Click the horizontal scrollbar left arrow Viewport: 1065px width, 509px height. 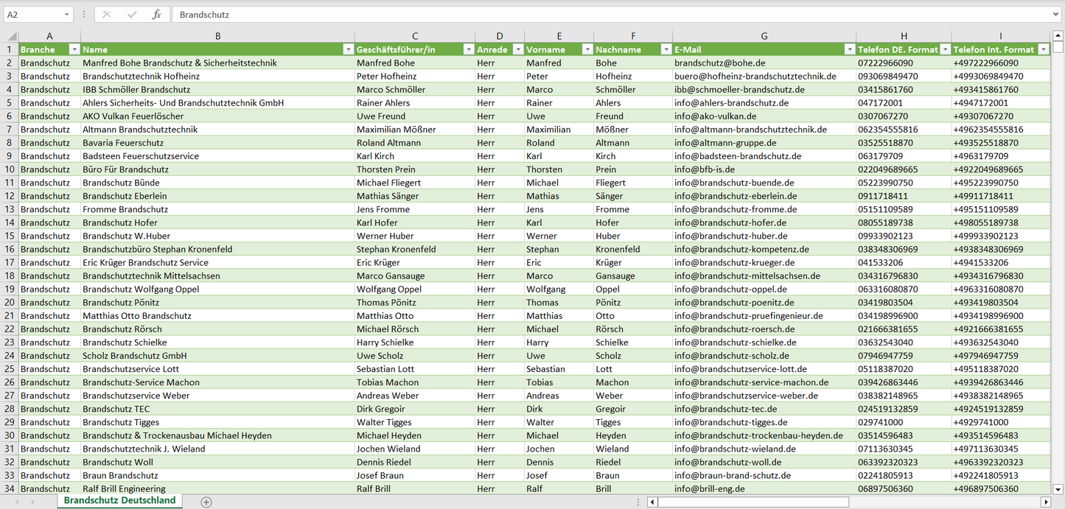(652, 502)
